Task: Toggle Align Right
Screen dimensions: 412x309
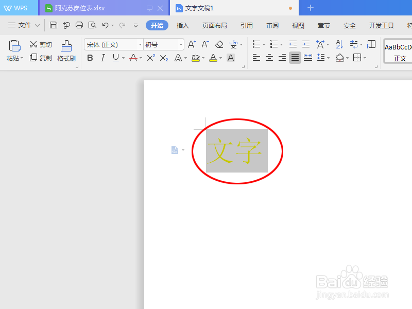Action: click(282, 57)
